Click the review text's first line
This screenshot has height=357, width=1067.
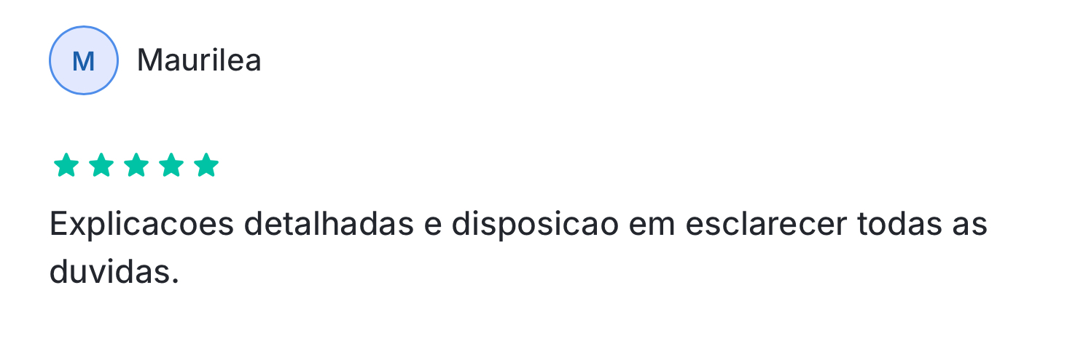click(519, 225)
